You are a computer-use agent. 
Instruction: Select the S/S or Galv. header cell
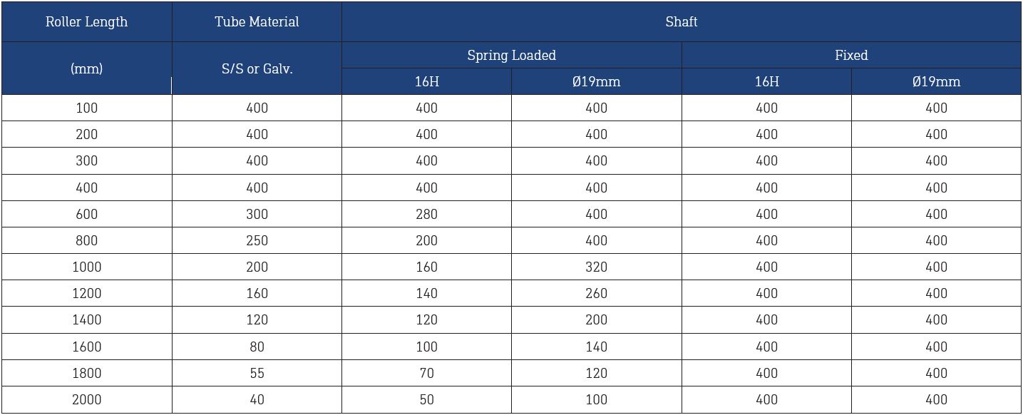coord(257,68)
